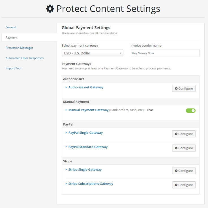
Task: Click the PayPal Standard Gateway link
Action: pyautogui.click(x=88, y=147)
